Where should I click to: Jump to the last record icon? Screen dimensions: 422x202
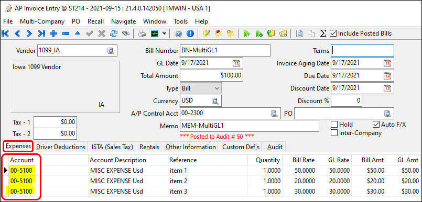(41, 33)
